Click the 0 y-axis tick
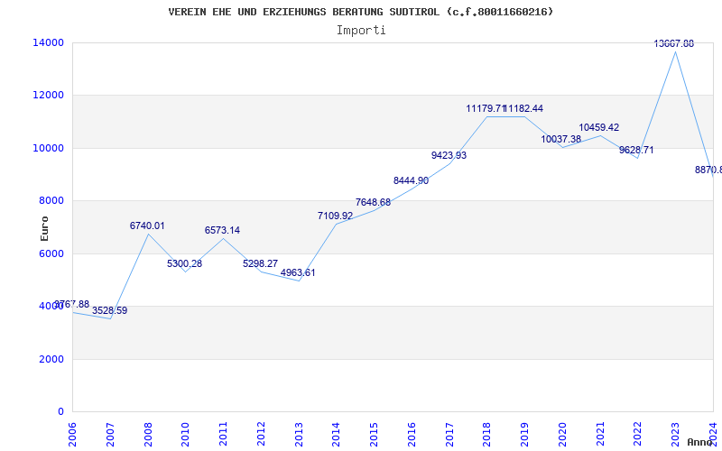Viewport: 722px width, 451px height. tap(60, 412)
